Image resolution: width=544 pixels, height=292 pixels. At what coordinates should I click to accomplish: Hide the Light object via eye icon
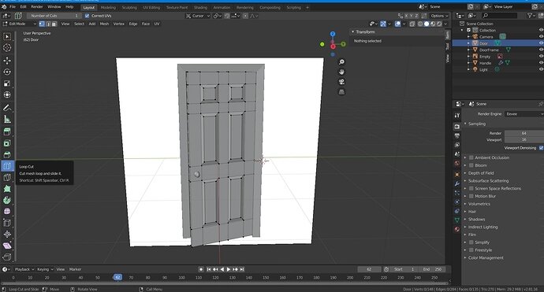(541, 69)
